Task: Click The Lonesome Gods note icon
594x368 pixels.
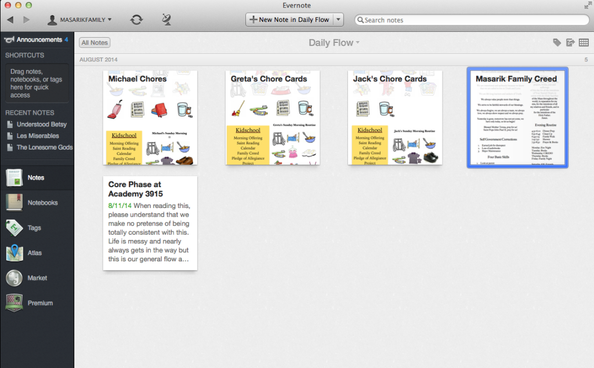Action: click(10, 147)
